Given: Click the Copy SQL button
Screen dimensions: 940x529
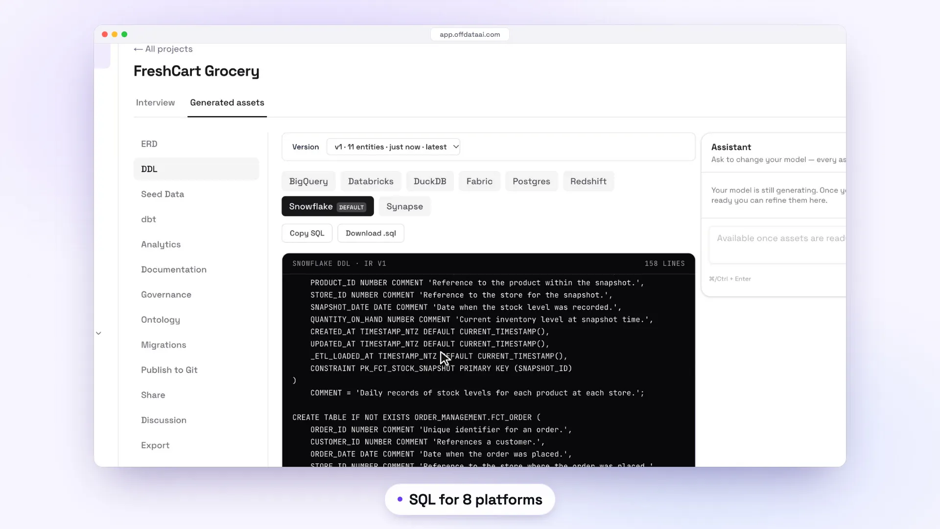Looking at the screenshot, I should [307, 233].
